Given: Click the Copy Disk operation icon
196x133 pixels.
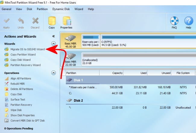Looking at the screenshot, I should (7, 94).
